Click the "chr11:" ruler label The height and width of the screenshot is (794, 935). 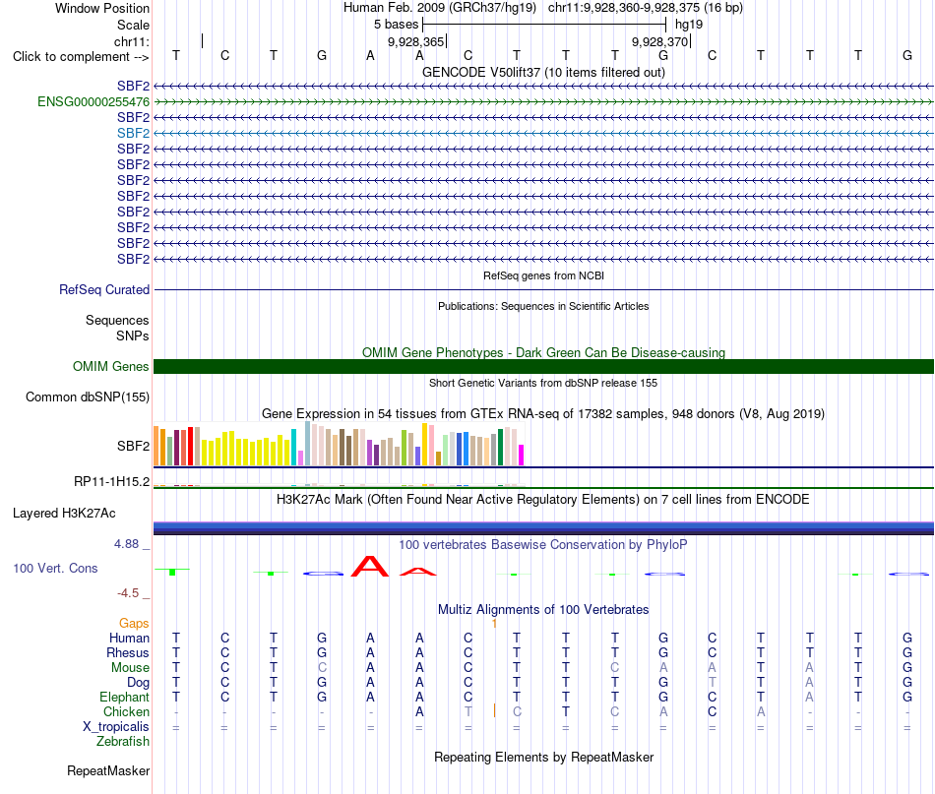click(132, 41)
